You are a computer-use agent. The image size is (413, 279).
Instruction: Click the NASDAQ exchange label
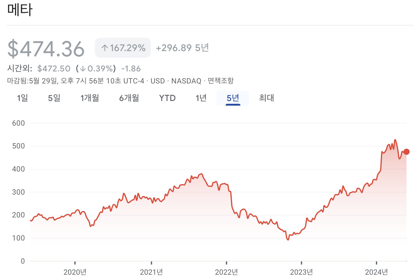186,81
